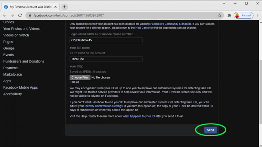Image resolution: width=262 pixels, height=147 pixels.
Task: Open a new tab with plus button
Action: tap(65, 7)
